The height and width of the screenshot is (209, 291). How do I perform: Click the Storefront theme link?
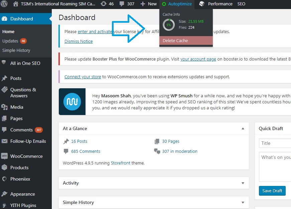tap(121, 163)
